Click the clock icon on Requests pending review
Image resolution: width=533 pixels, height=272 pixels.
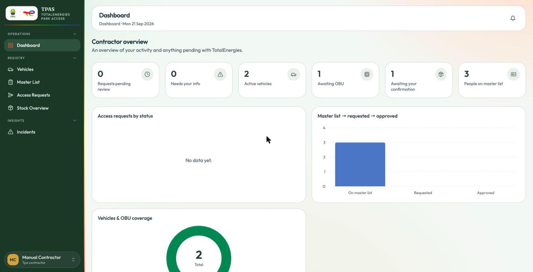point(147,74)
